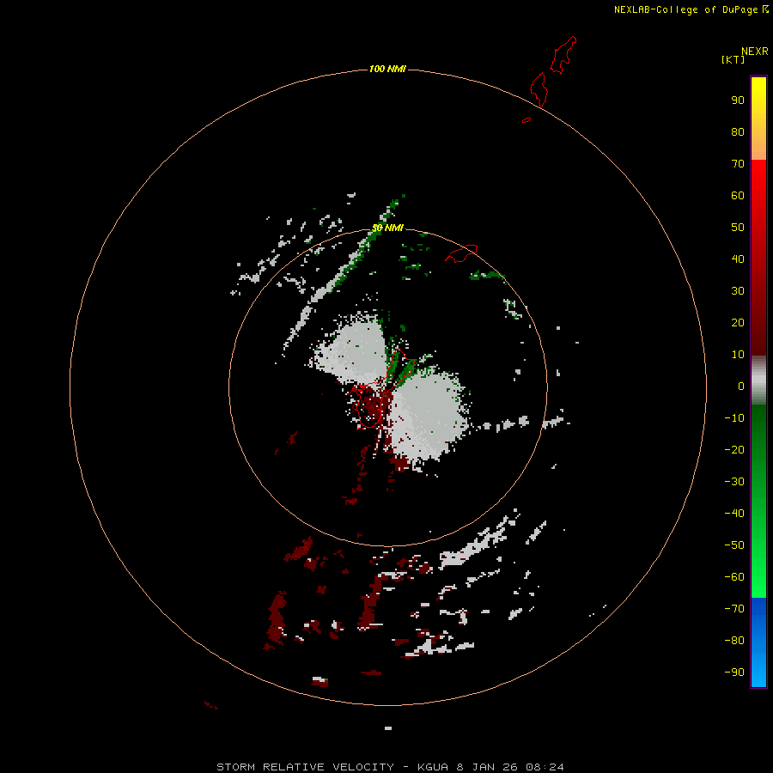
Task: Click the positive 50 scale value
Action: click(738, 228)
